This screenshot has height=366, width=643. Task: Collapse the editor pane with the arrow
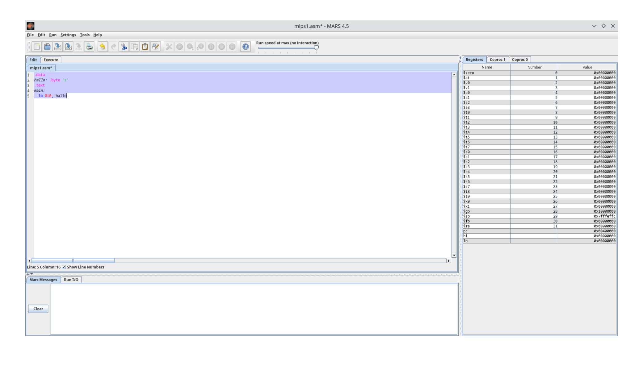pyautogui.click(x=28, y=273)
